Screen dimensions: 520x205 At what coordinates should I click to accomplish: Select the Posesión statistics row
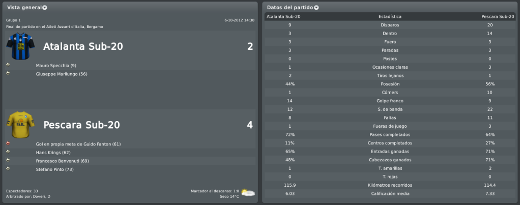point(390,84)
